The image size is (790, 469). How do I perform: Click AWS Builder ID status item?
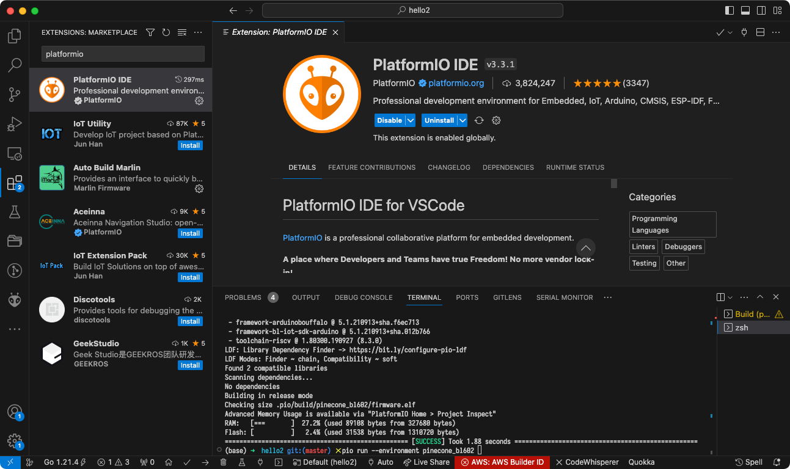tap(502, 462)
